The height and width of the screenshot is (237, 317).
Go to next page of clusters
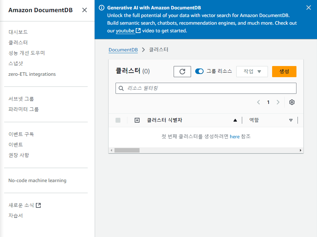coord(278,102)
